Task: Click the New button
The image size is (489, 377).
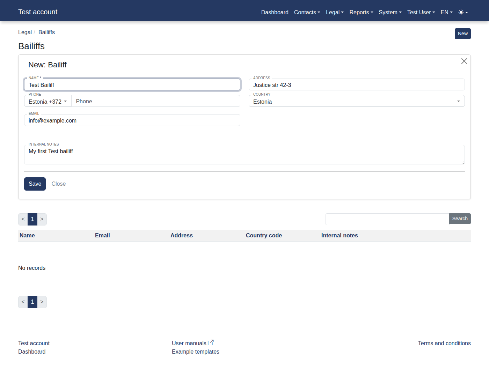Action: pos(463,34)
